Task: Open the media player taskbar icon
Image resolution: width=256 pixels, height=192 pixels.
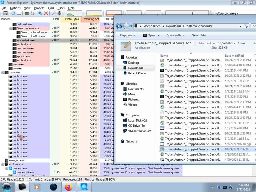Action: pyautogui.click(x=37, y=187)
